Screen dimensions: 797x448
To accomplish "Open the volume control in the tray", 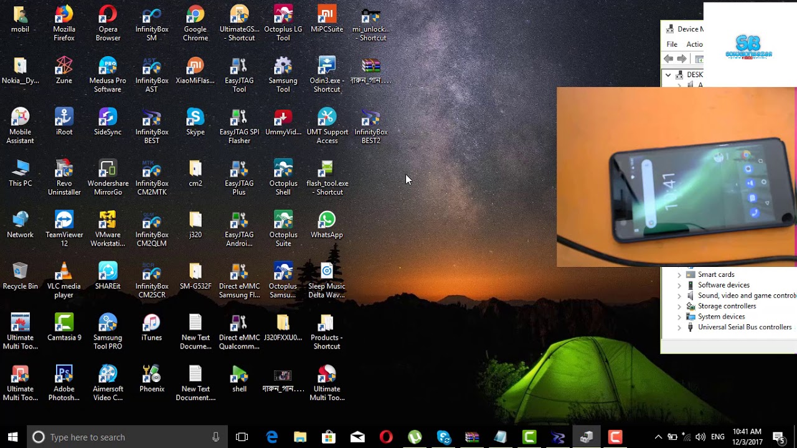I will pyautogui.click(x=700, y=437).
